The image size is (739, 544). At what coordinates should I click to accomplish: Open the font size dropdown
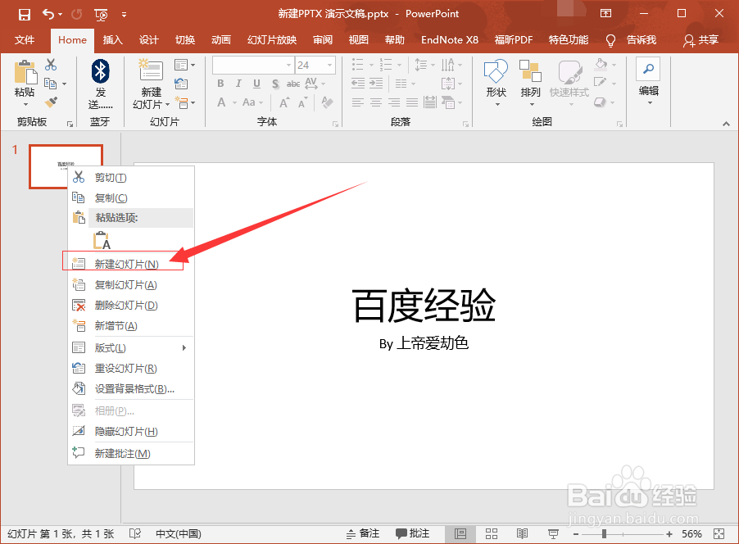coord(329,66)
